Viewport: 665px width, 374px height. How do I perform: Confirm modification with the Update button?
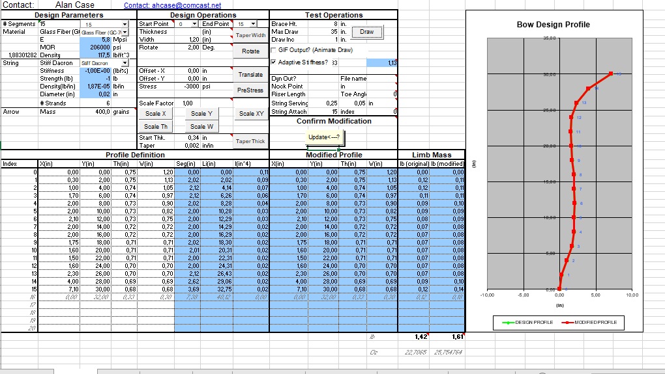pos(325,137)
